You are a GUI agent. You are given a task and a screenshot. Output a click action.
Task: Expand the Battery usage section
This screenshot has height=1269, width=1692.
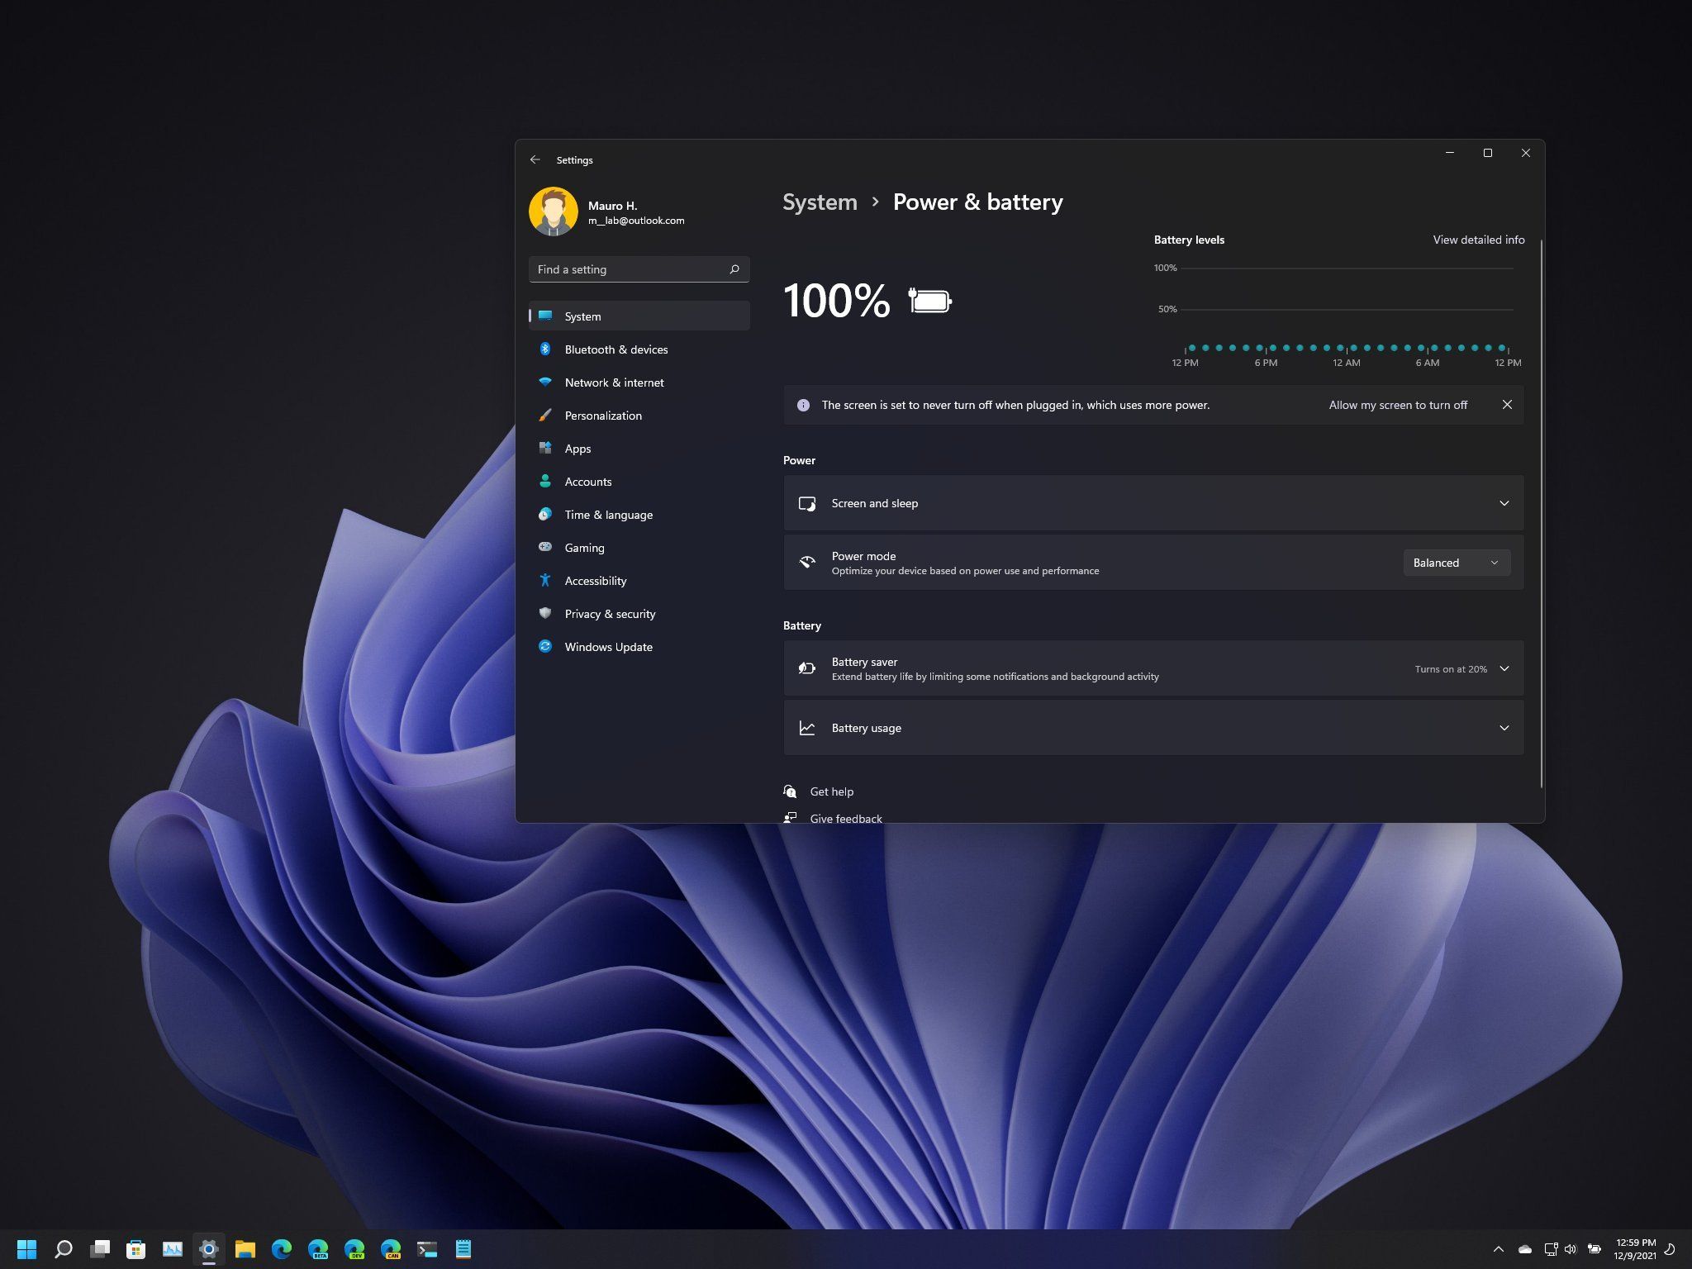(x=1153, y=728)
